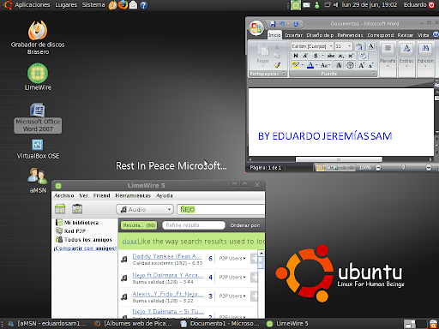Click the Refine results field

pyautogui.click(x=194, y=225)
